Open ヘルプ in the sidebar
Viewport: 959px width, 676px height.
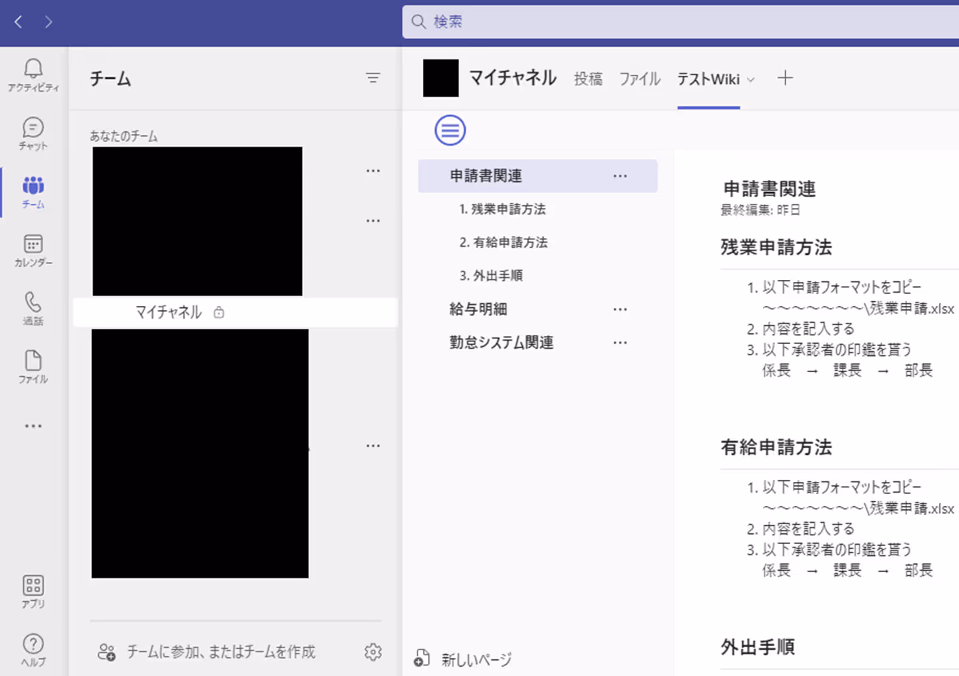[x=33, y=650]
